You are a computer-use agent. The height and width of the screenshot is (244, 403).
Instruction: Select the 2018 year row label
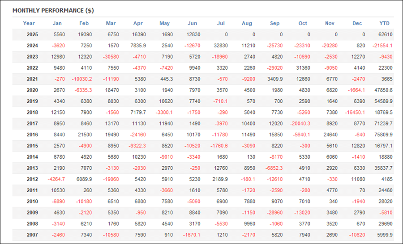click(x=32, y=112)
